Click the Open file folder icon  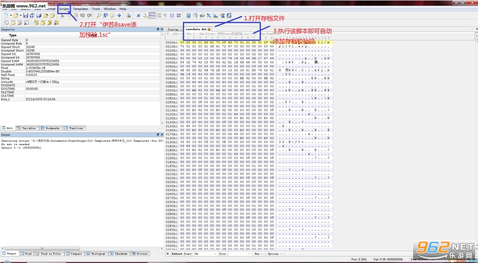point(15,15)
